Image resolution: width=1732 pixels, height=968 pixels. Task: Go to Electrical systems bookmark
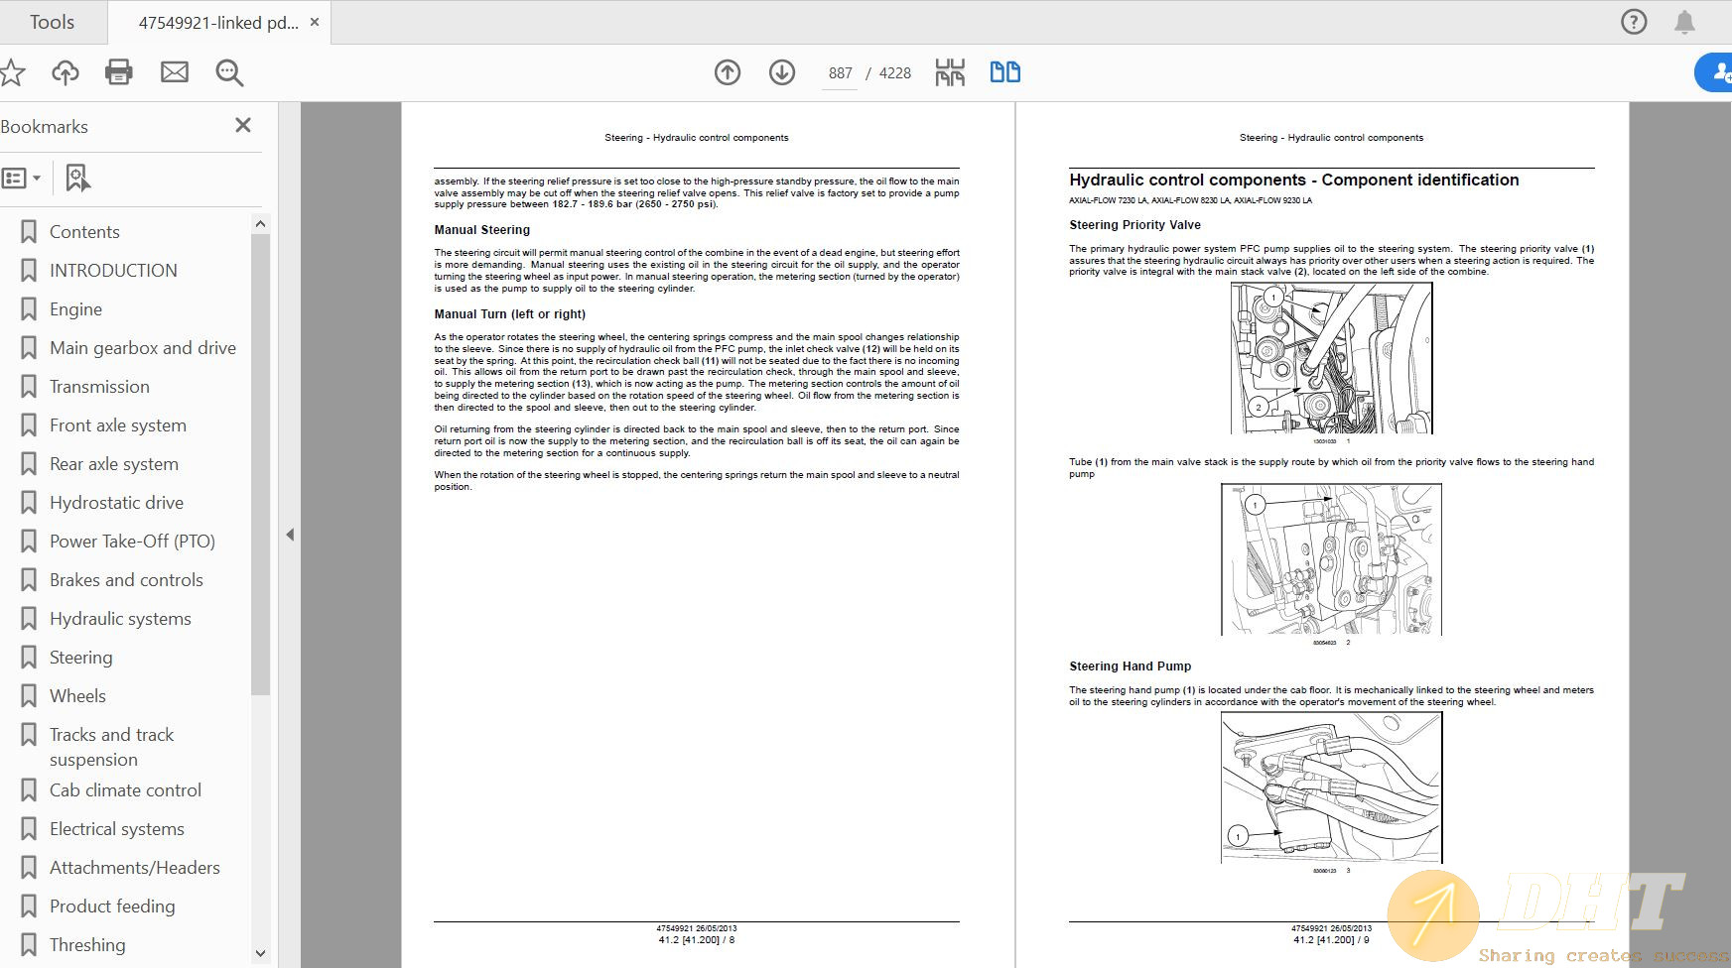pyautogui.click(x=117, y=829)
